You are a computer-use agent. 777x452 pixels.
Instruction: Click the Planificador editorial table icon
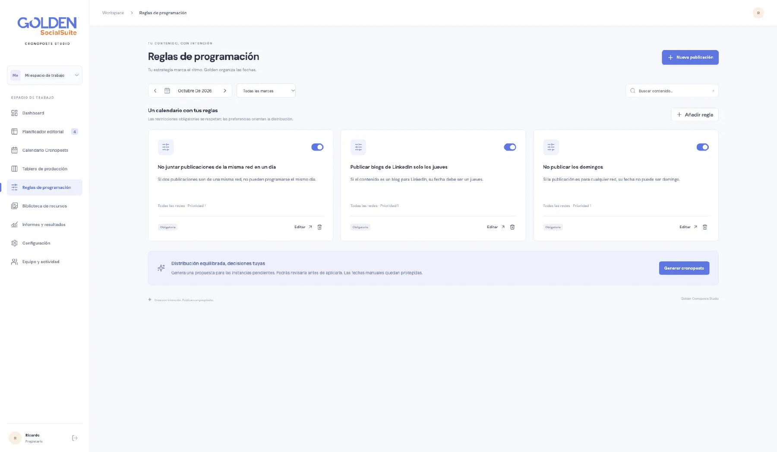coord(14,132)
